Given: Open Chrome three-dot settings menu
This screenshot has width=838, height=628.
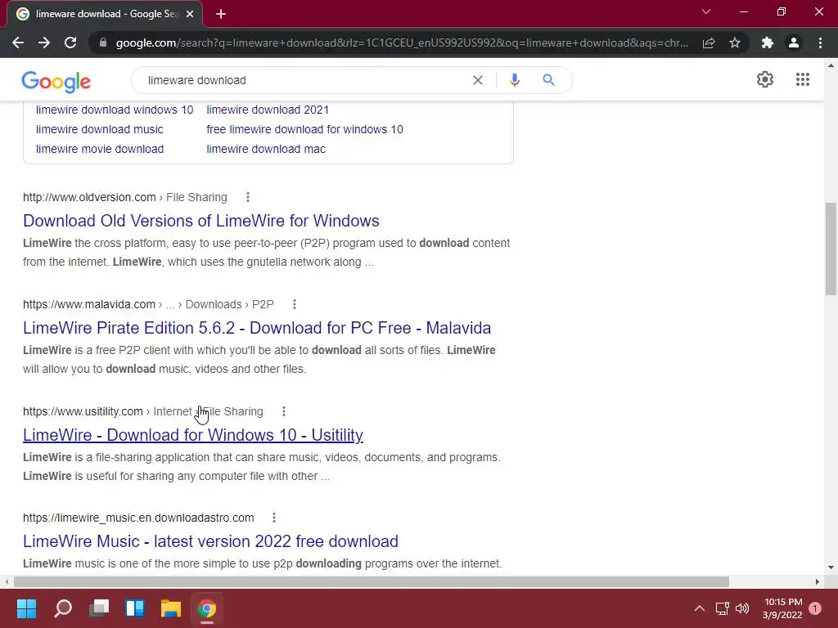Looking at the screenshot, I should pos(820,43).
